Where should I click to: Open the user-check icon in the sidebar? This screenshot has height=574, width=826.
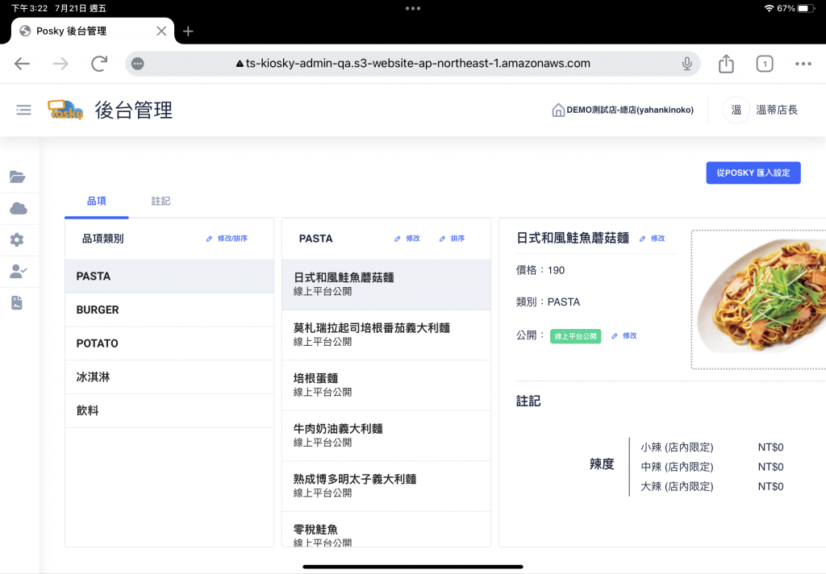pyautogui.click(x=19, y=271)
